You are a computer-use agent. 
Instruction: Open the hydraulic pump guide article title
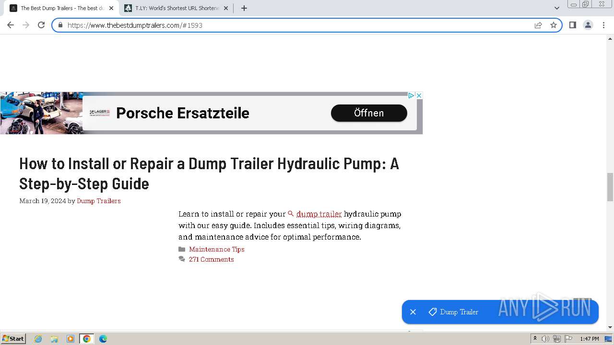click(x=209, y=173)
